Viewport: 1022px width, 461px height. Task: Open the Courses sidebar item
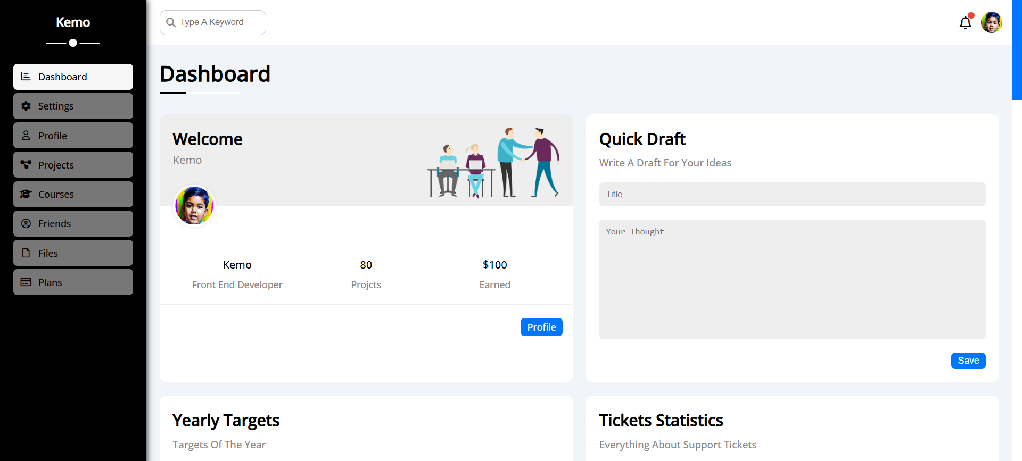tap(73, 194)
